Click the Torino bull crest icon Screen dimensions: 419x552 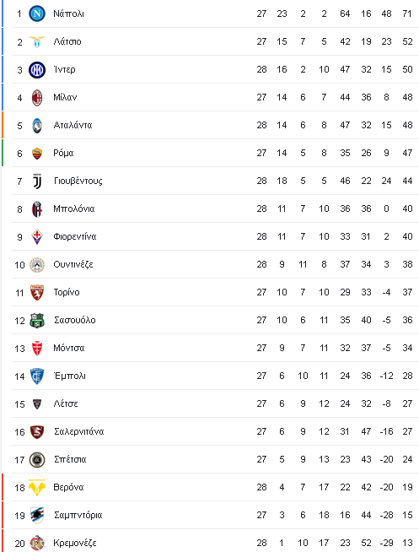point(37,293)
